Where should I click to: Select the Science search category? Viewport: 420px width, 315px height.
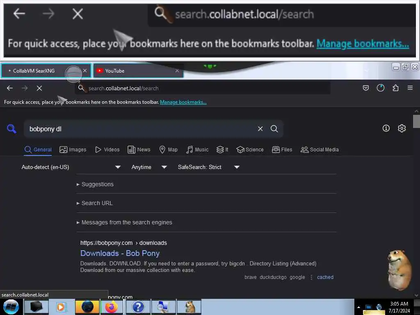250,149
